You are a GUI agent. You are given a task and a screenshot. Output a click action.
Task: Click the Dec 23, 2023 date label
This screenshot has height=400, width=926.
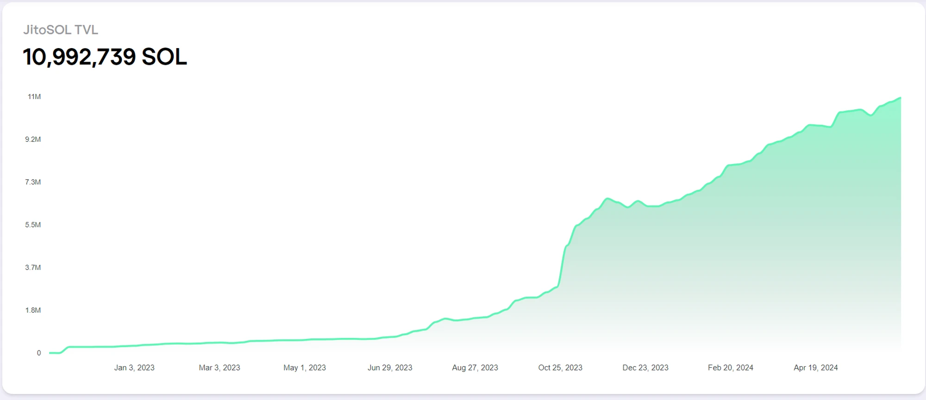click(645, 368)
